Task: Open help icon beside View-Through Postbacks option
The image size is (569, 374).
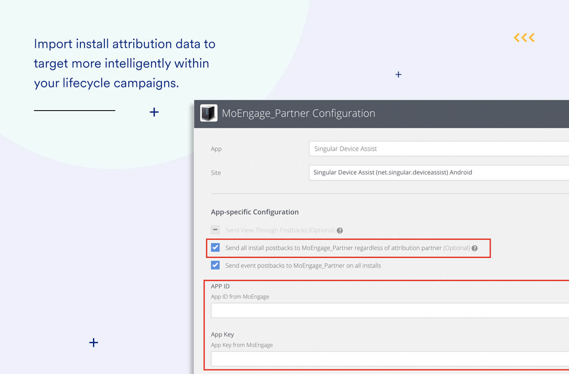Action: coord(340,230)
